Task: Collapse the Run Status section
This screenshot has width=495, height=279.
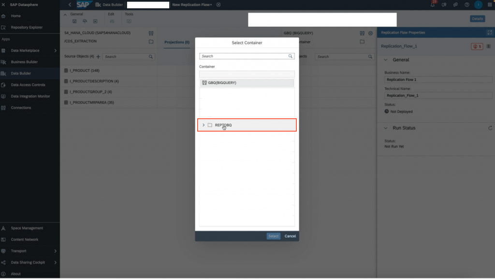Action: point(385,128)
